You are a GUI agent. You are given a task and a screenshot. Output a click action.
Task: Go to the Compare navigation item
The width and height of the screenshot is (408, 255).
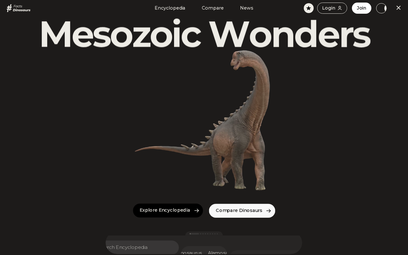[213, 8]
